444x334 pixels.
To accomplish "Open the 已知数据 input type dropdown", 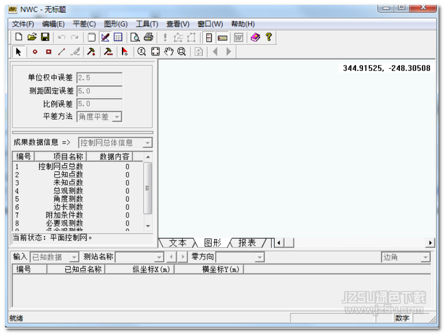I will pyautogui.click(x=74, y=257).
